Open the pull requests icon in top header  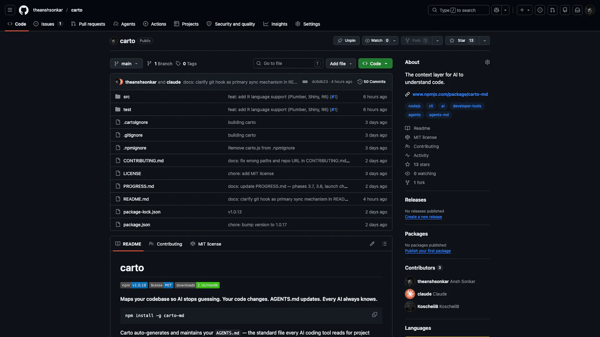pyautogui.click(x=552, y=10)
